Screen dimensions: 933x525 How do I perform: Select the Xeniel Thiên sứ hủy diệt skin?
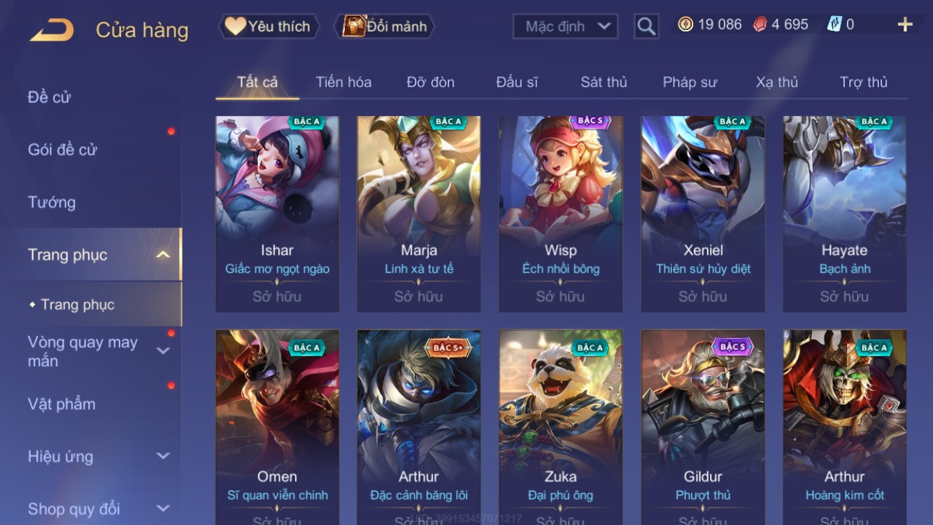703,213
